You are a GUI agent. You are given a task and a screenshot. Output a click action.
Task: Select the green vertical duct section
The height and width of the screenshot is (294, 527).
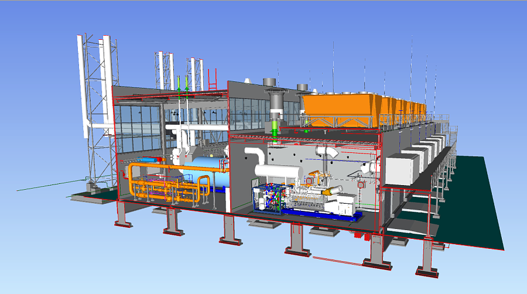(x=274, y=127)
